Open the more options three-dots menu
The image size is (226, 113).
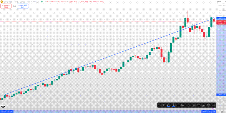tap(214, 105)
